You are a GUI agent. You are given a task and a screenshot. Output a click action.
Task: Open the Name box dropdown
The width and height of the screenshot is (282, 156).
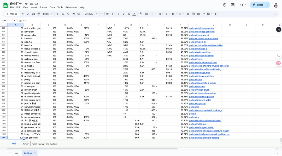tap(15, 21)
